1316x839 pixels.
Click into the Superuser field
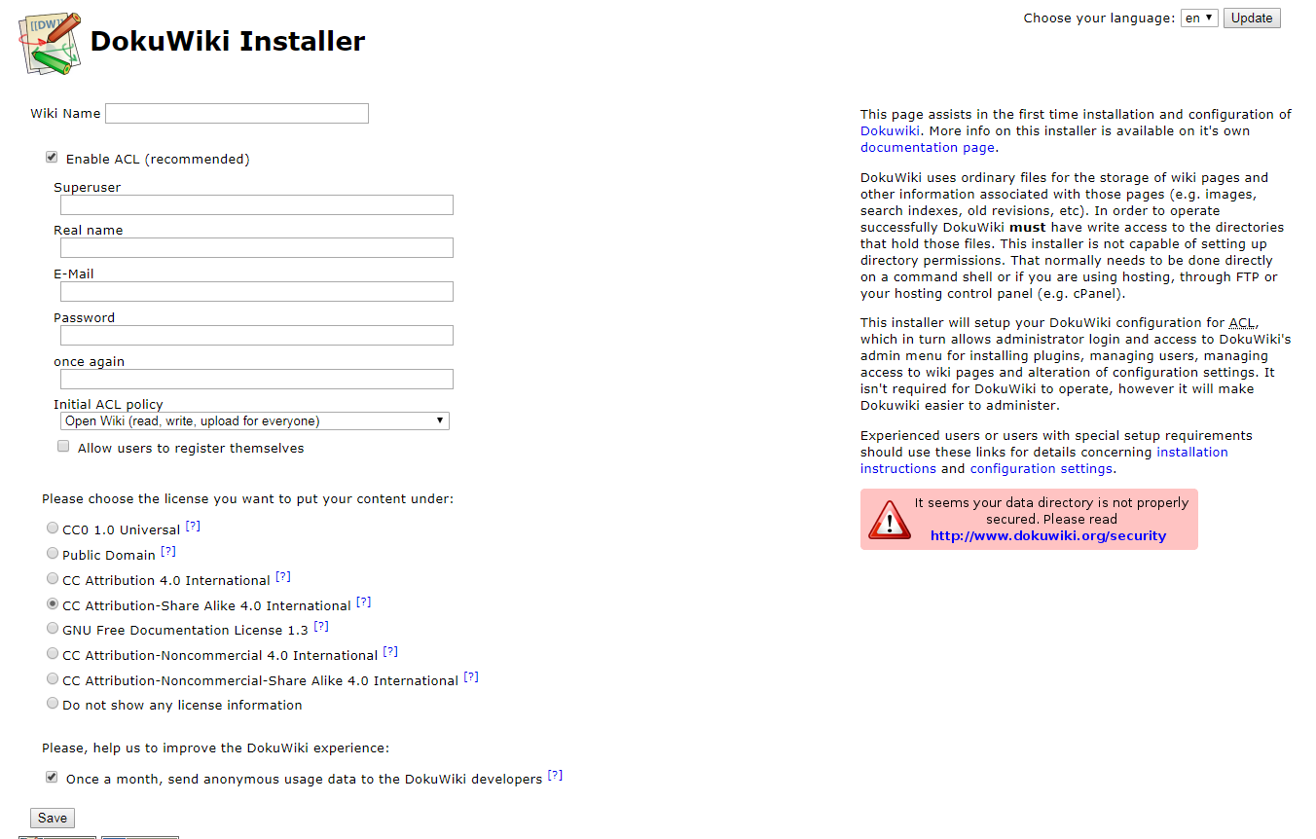(x=257, y=204)
